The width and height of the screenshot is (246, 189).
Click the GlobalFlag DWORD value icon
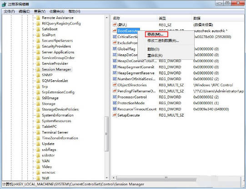coord(115,49)
